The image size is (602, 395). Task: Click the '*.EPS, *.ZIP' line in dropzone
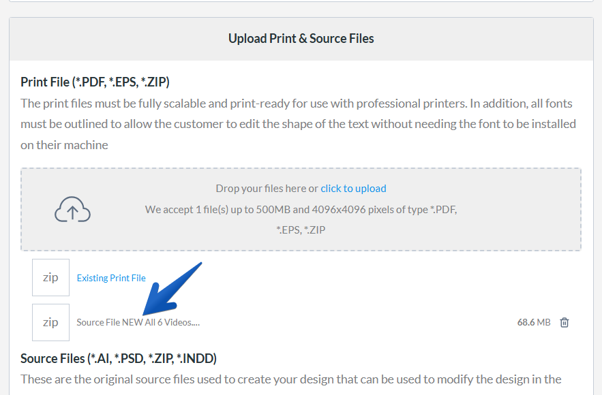[x=301, y=230]
